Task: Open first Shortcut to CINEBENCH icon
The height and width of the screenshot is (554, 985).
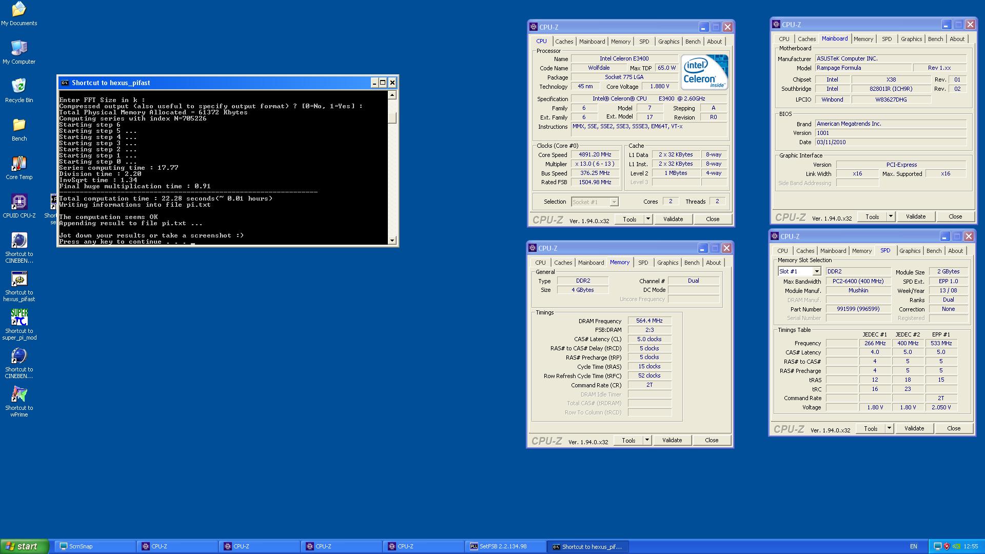Action: point(19,248)
